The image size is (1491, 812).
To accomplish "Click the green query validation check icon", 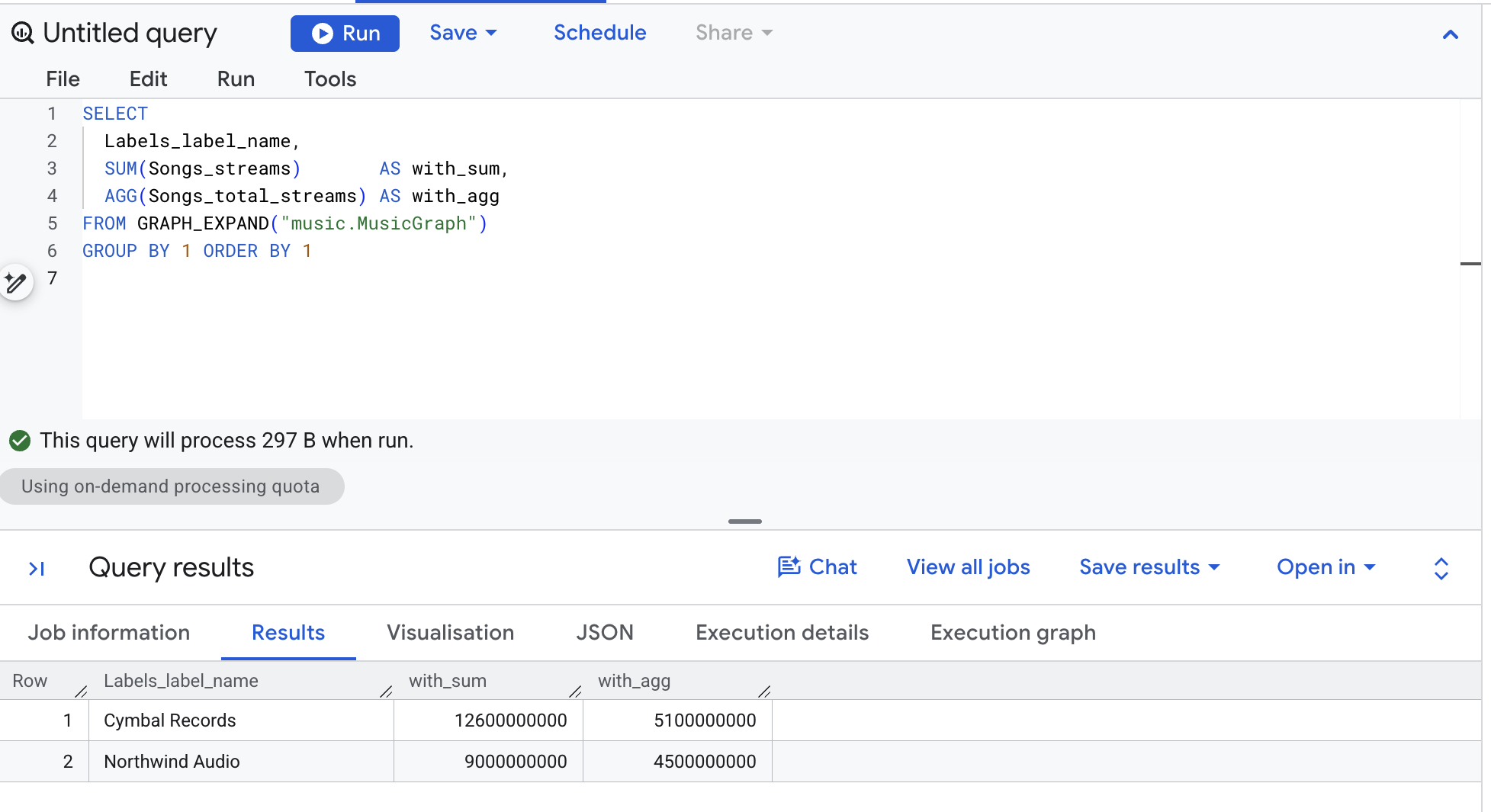I will click(x=20, y=441).
